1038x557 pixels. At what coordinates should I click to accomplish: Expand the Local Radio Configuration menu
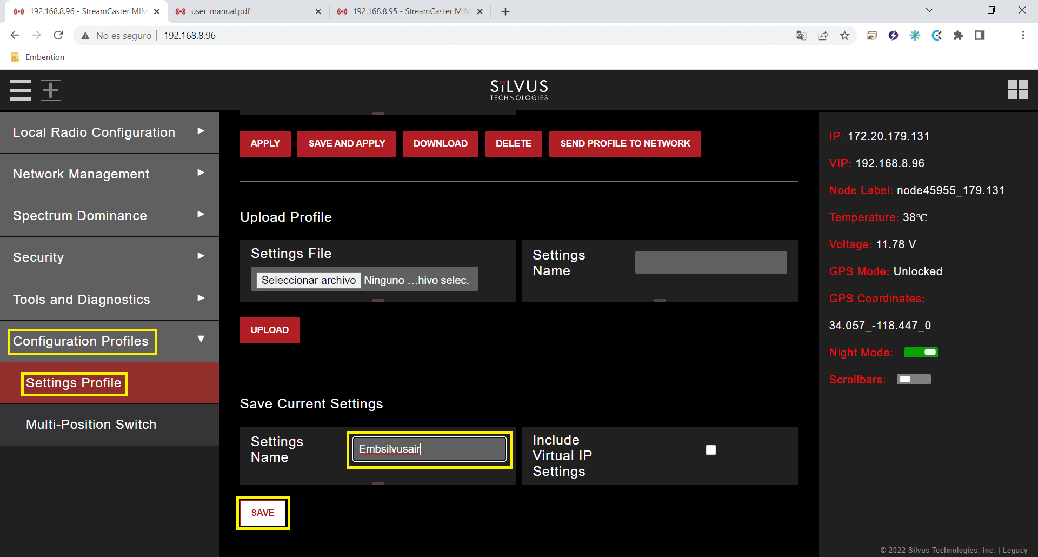[109, 132]
